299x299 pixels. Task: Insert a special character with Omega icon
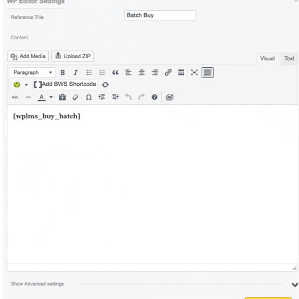[89, 97]
